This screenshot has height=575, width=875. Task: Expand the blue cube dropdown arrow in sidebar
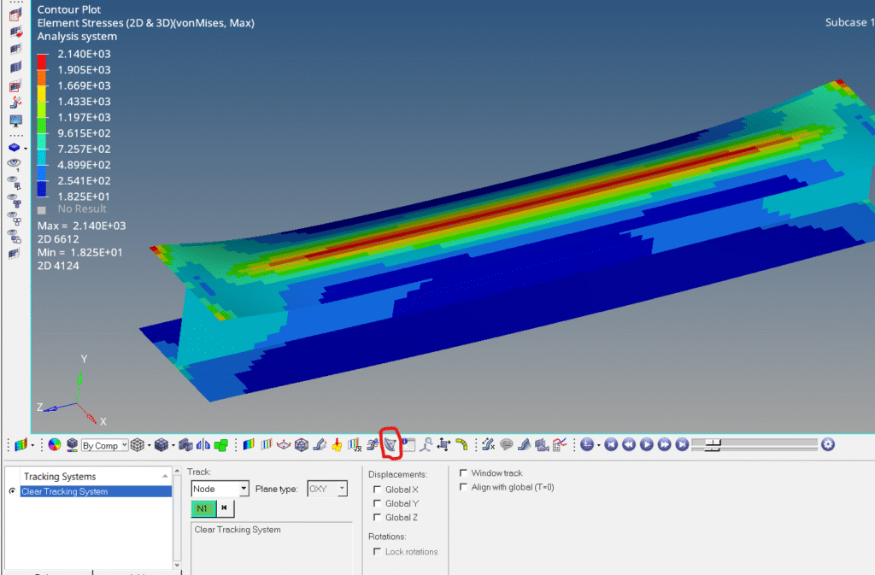point(26,149)
